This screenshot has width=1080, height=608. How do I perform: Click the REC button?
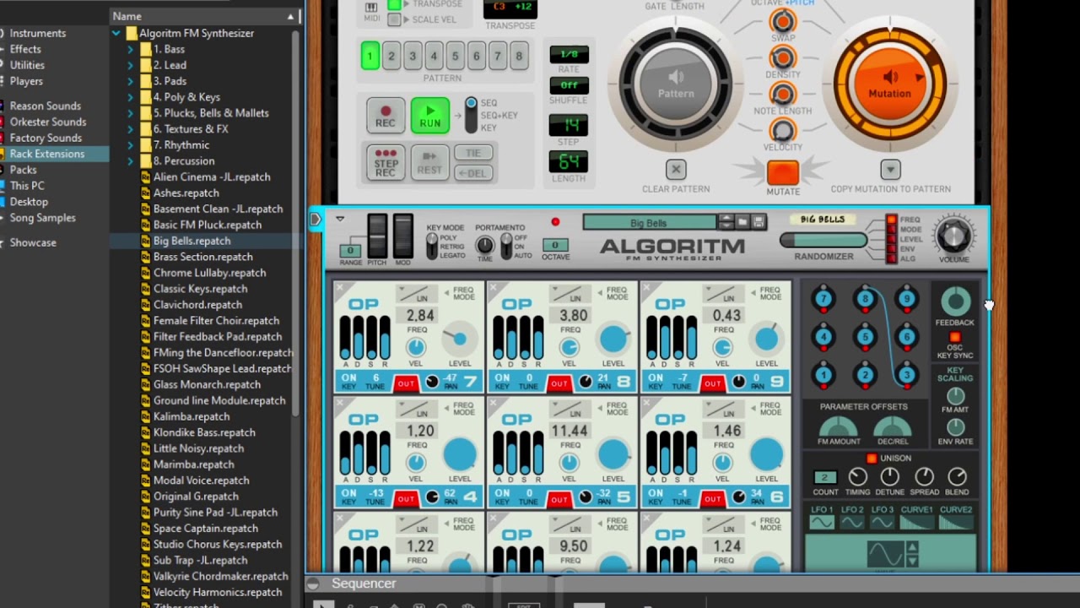coord(385,117)
